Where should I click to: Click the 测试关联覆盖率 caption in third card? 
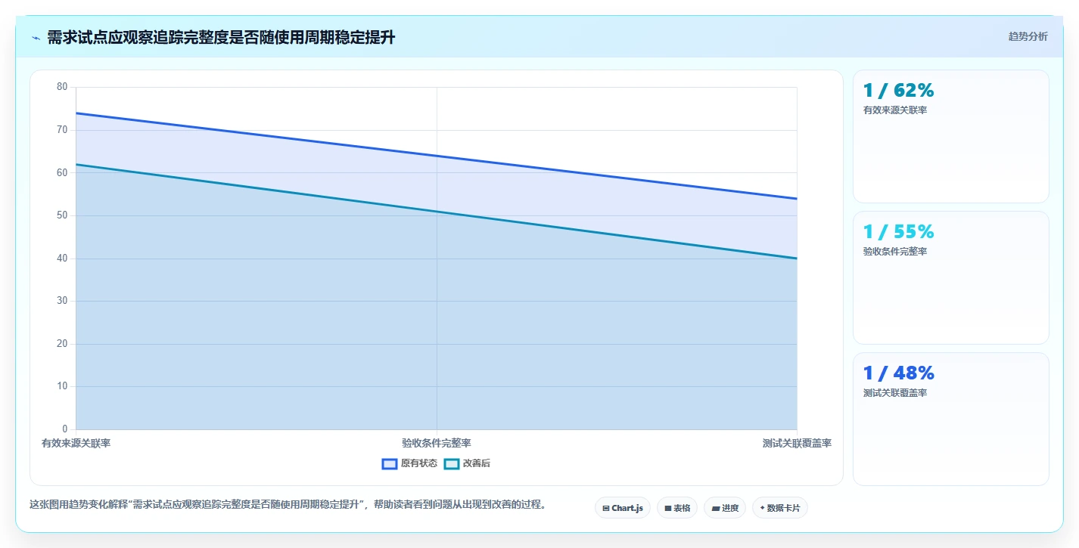click(895, 393)
